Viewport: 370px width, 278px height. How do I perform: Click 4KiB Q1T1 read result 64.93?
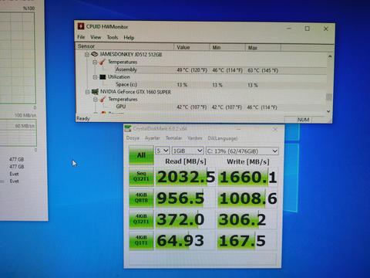(186, 241)
